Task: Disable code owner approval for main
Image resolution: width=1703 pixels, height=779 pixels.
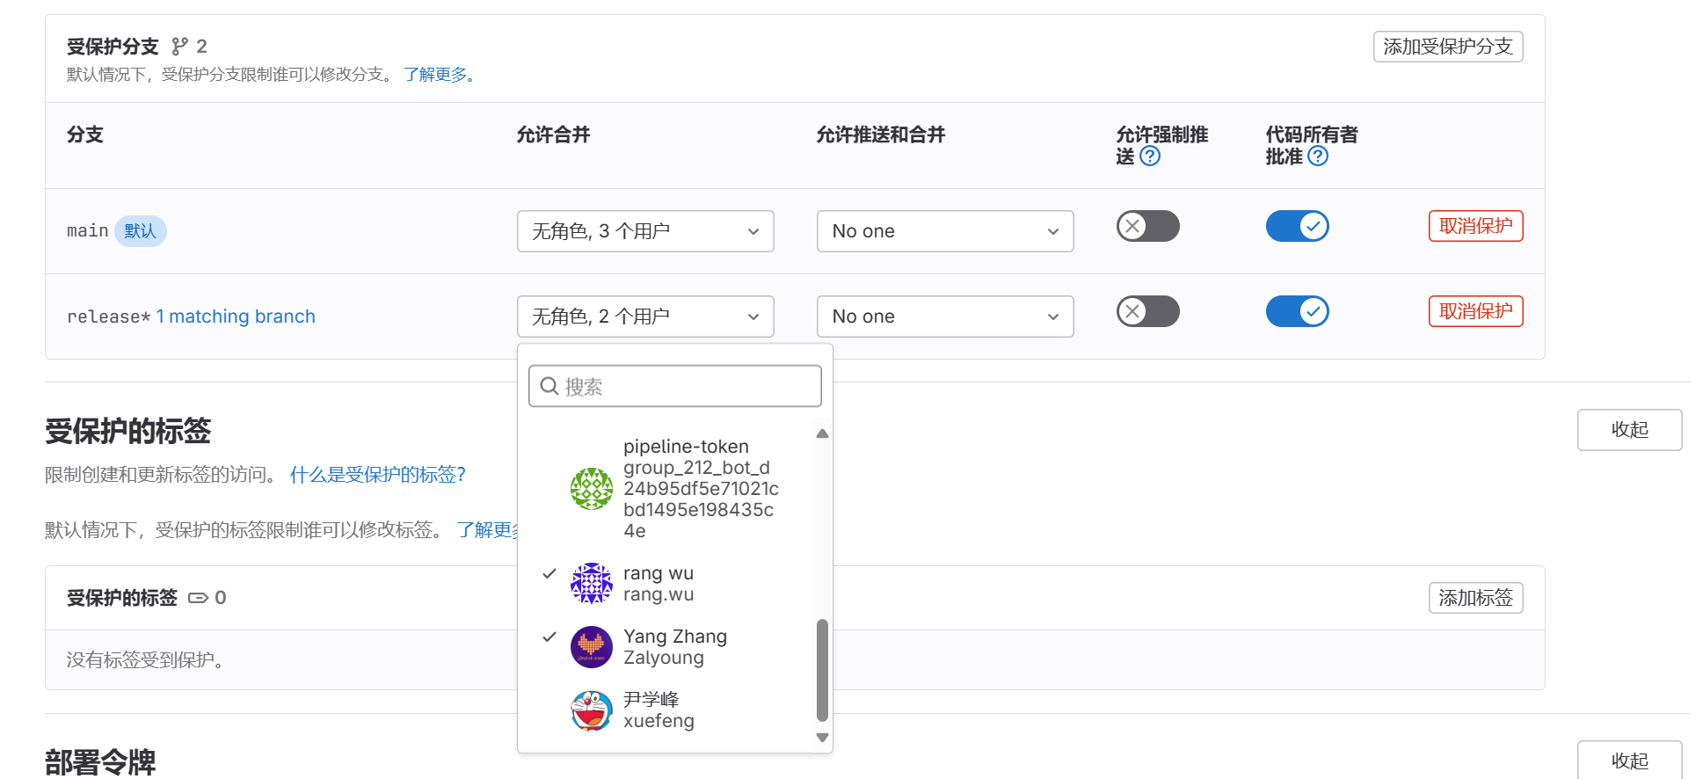Action: tap(1297, 226)
